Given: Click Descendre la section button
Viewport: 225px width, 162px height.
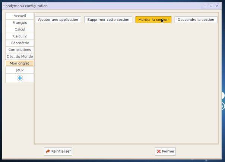Looking at the screenshot, I should point(196,20).
